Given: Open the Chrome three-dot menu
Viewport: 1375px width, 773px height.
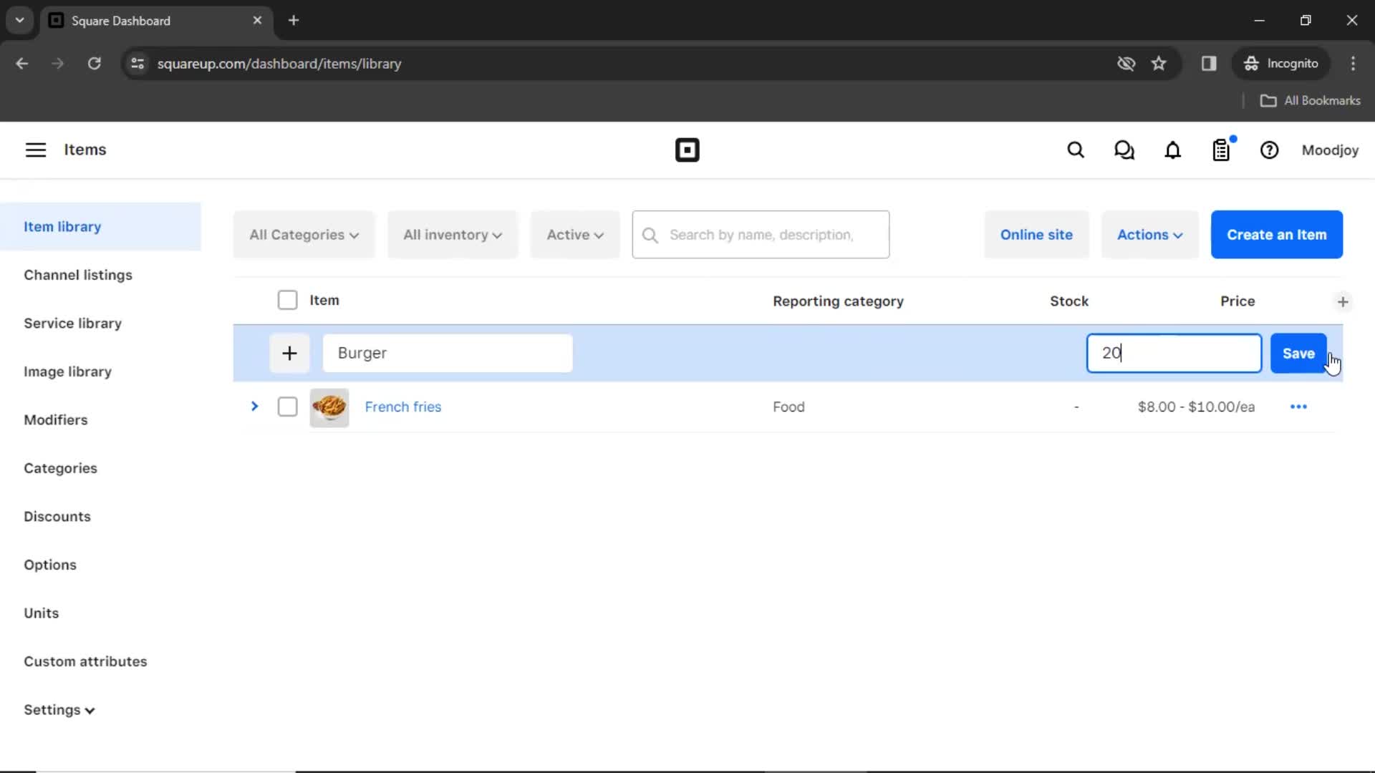Looking at the screenshot, I should [1353, 64].
